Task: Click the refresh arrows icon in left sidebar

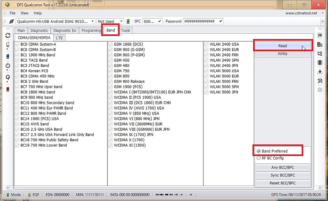Action: (8, 35)
